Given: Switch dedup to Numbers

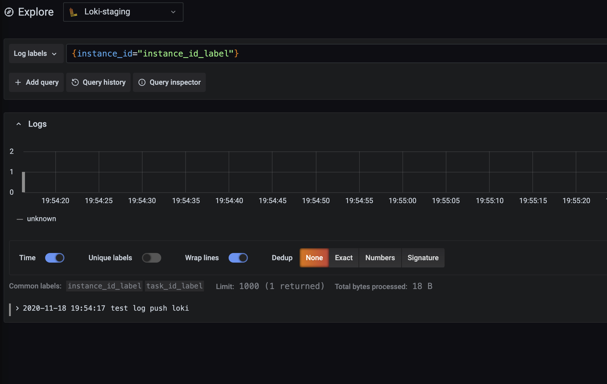Looking at the screenshot, I should [x=380, y=258].
